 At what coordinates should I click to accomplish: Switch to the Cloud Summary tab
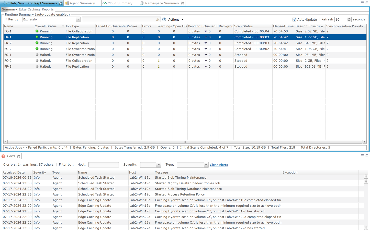coord(120,3)
